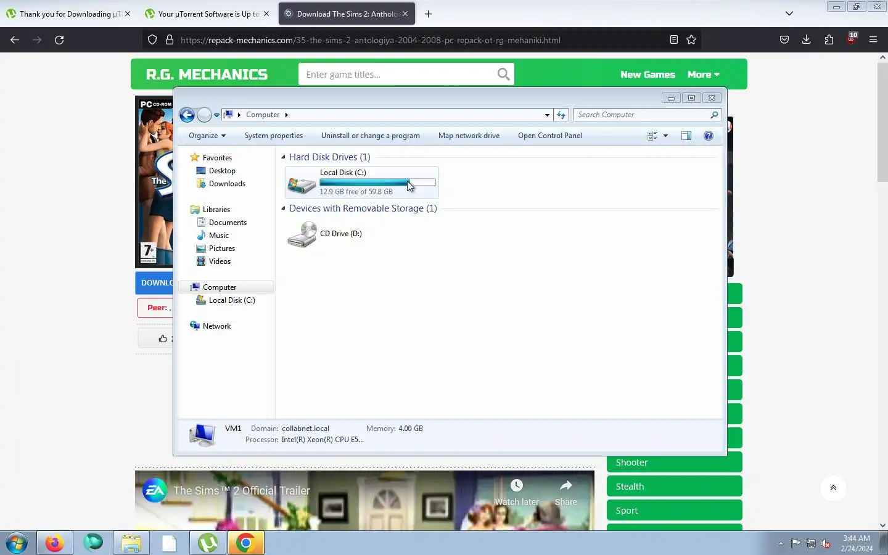This screenshot has width=888, height=555.
Task: Open the Documents library
Action: (228, 223)
